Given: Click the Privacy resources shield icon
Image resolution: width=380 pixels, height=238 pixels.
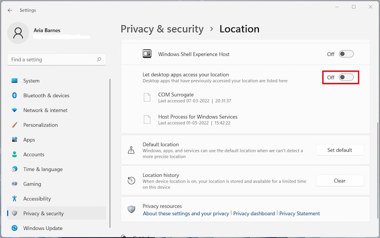Looking at the screenshot, I should [132, 210].
